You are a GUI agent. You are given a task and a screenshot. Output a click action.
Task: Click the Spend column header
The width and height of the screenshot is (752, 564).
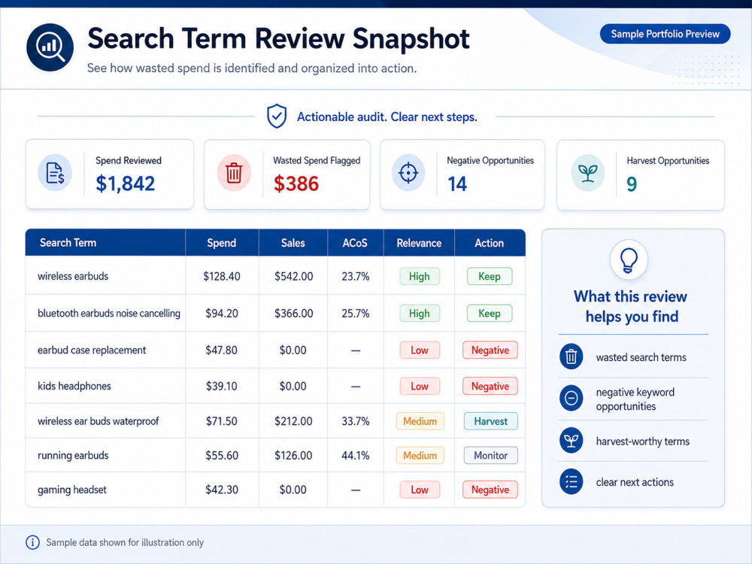(x=222, y=243)
